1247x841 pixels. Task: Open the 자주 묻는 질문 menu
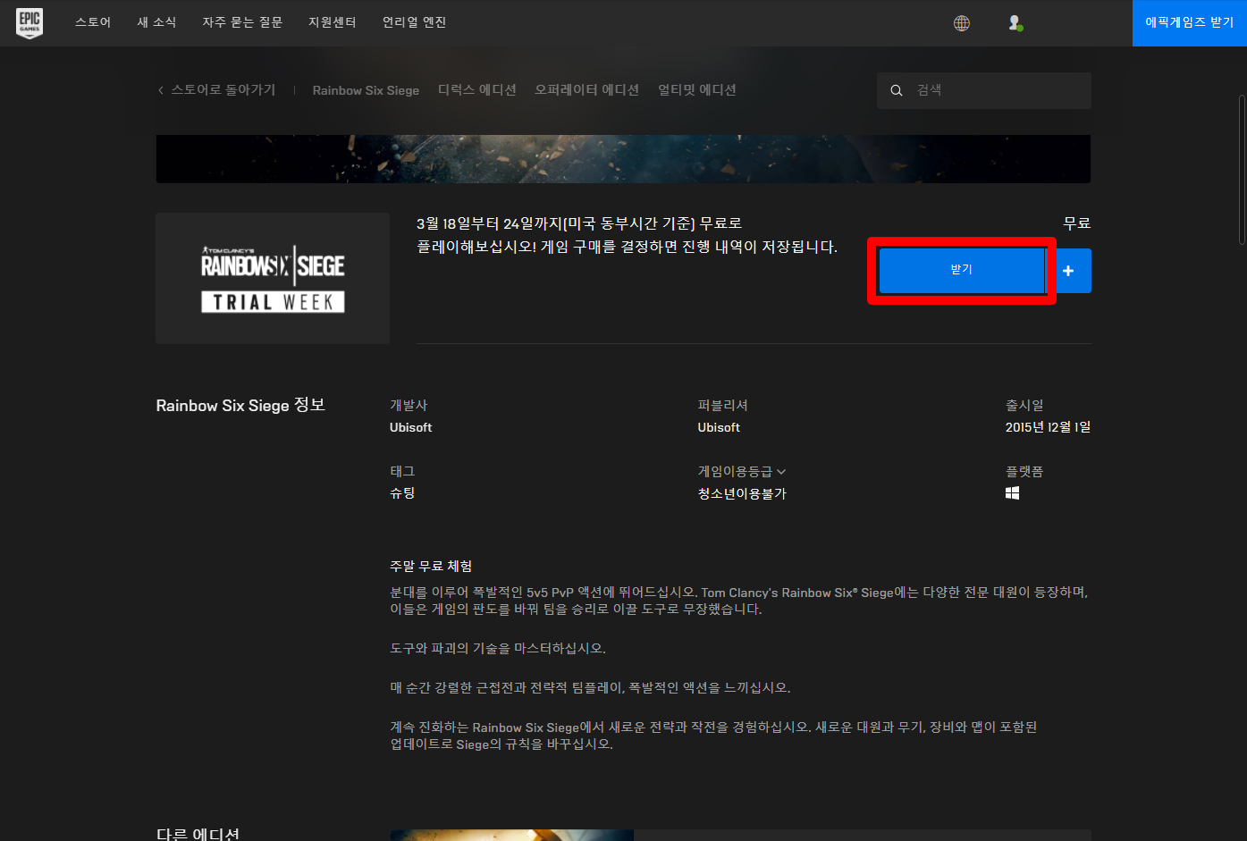242,22
